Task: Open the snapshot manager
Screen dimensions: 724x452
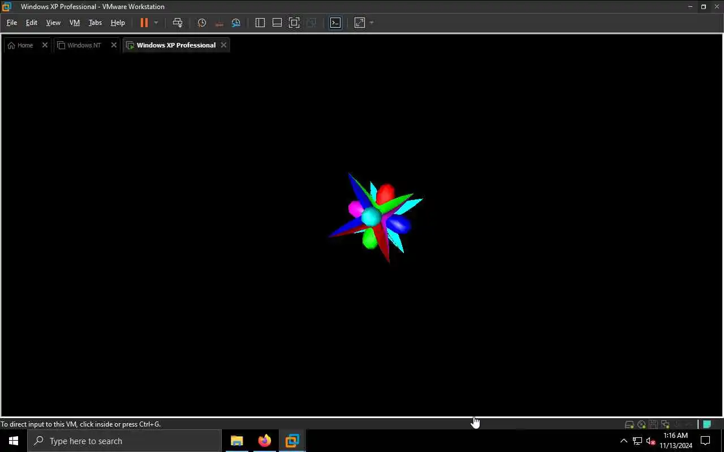Action: (x=236, y=23)
